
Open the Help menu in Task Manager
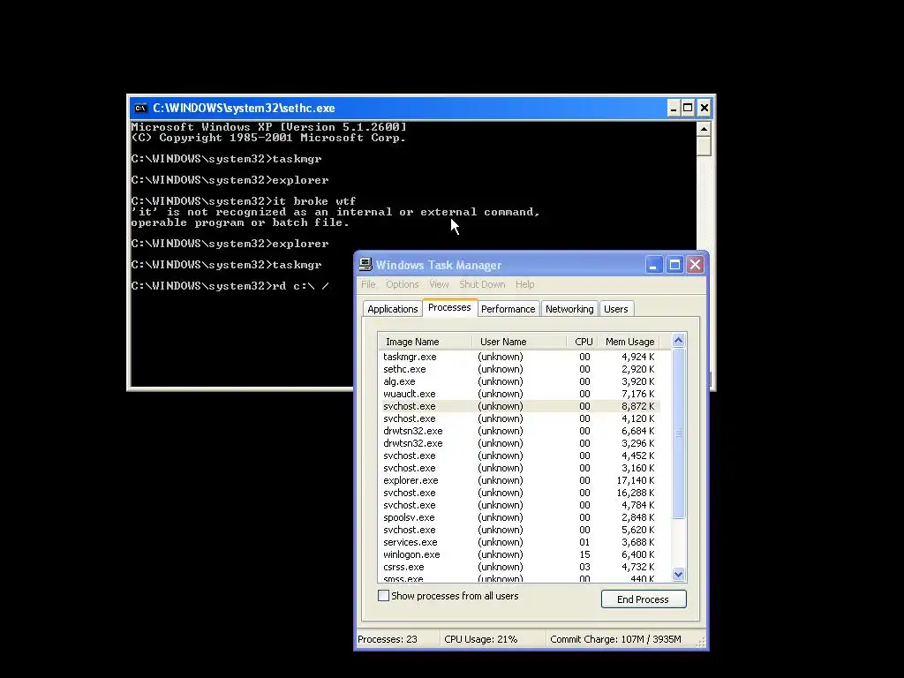pos(524,284)
